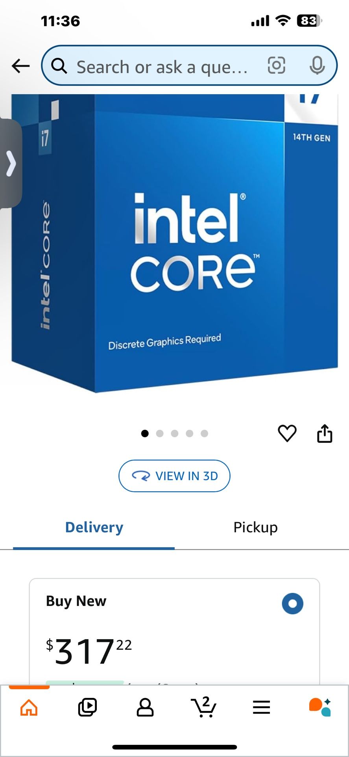Expand the side panel chevron handle
The width and height of the screenshot is (349, 757).
11,164
